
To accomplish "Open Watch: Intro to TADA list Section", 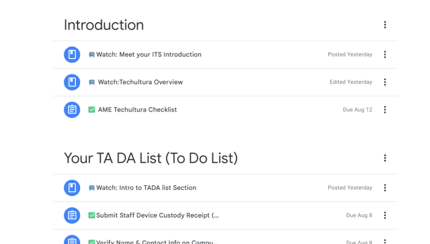I will pos(146,188).
